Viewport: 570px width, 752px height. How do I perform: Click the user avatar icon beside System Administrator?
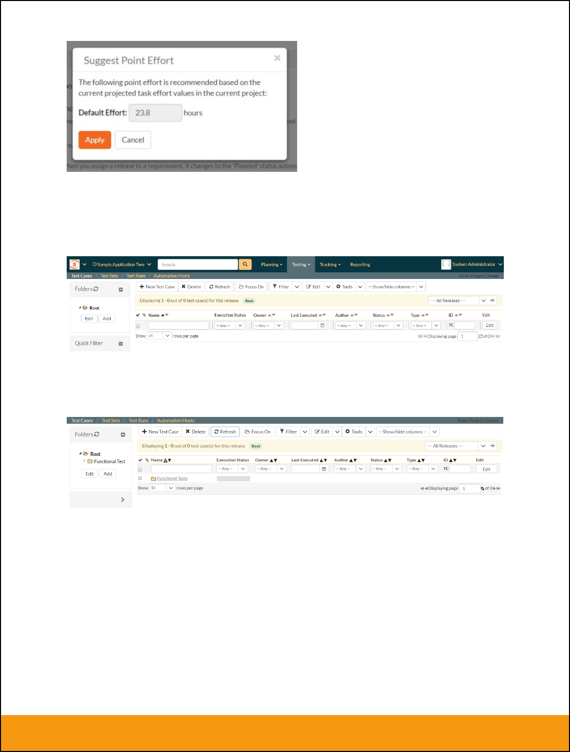point(446,264)
